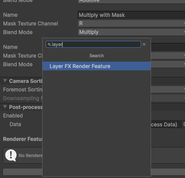Viewport: 185px width, 178px height.
Task: Click the Downsampling label
Action: [23, 98]
